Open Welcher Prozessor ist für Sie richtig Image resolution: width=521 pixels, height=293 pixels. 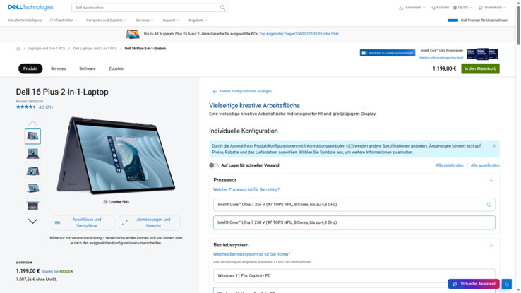[246, 189]
